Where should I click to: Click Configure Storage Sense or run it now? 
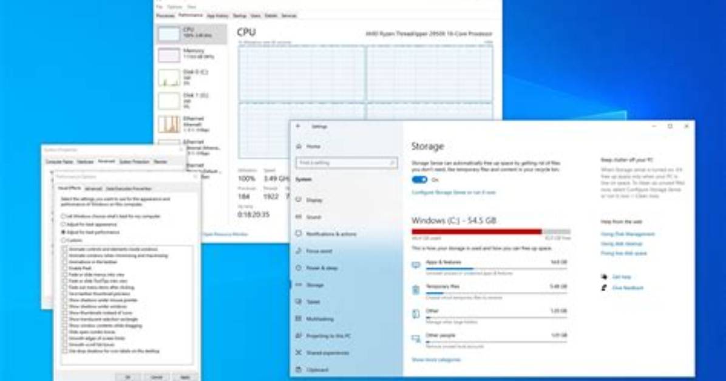pyautogui.click(x=453, y=192)
